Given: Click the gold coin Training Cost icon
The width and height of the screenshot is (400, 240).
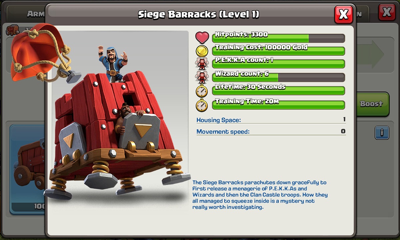Looking at the screenshot, I should (x=202, y=51).
